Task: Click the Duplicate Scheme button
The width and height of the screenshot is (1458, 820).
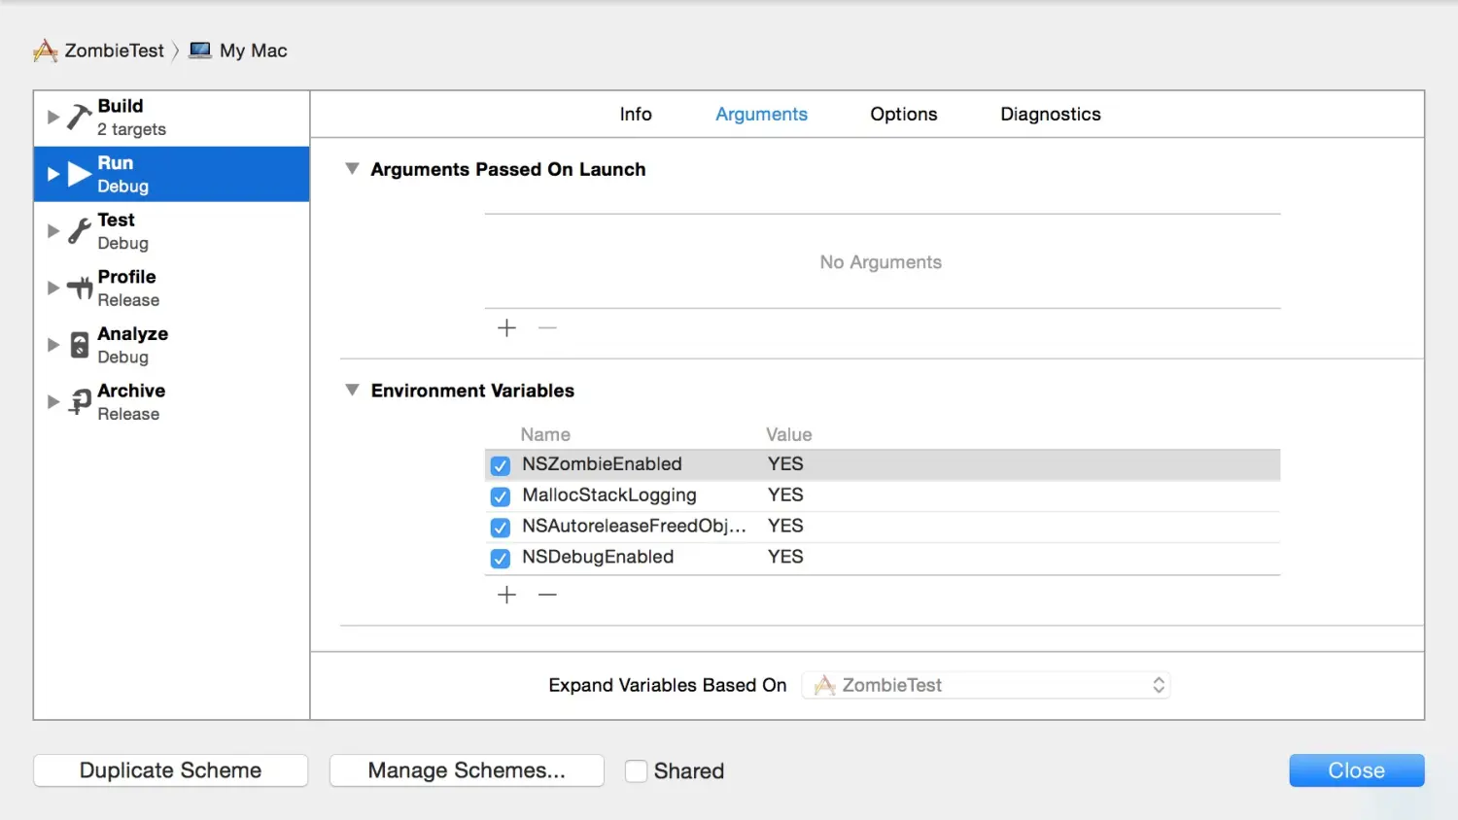Action: pos(171,770)
